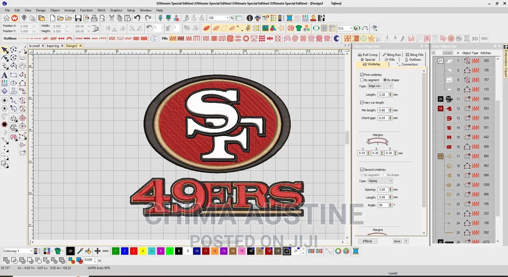Select the Text tool in the left toolbox
The image size is (508, 277).
pos(4,75)
